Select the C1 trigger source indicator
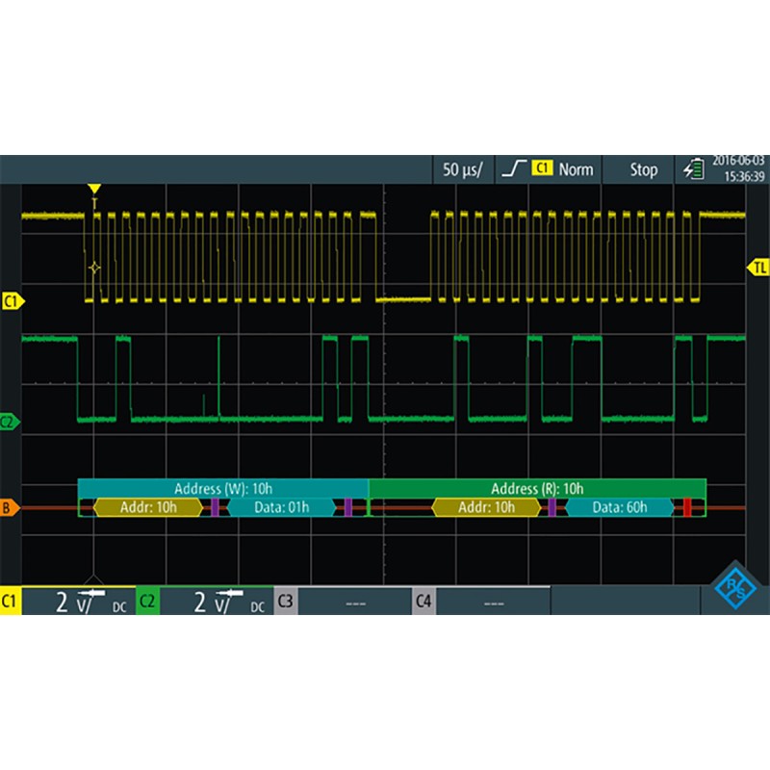Screen dimensions: 770x770 542,169
